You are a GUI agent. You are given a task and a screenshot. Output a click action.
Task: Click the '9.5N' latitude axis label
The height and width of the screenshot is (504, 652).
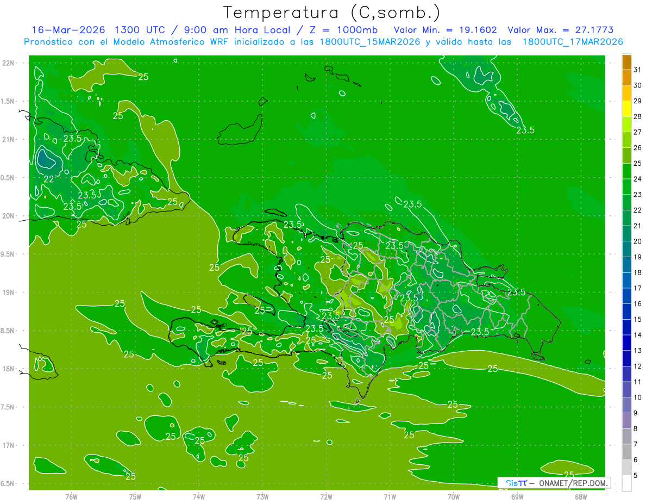coord(8,254)
